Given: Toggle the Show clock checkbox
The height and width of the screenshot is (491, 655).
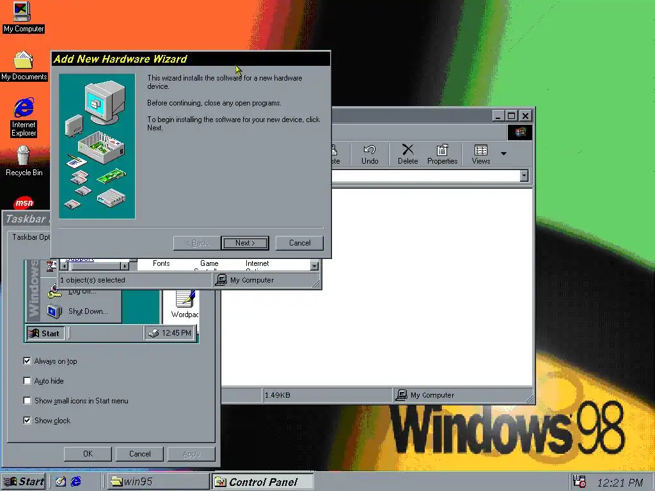Looking at the screenshot, I should click(x=27, y=421).
